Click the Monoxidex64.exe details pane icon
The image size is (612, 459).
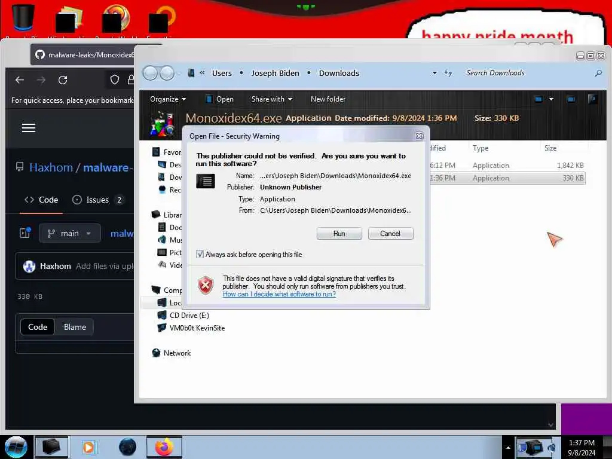pyautogui.click(x=163, y=124)
